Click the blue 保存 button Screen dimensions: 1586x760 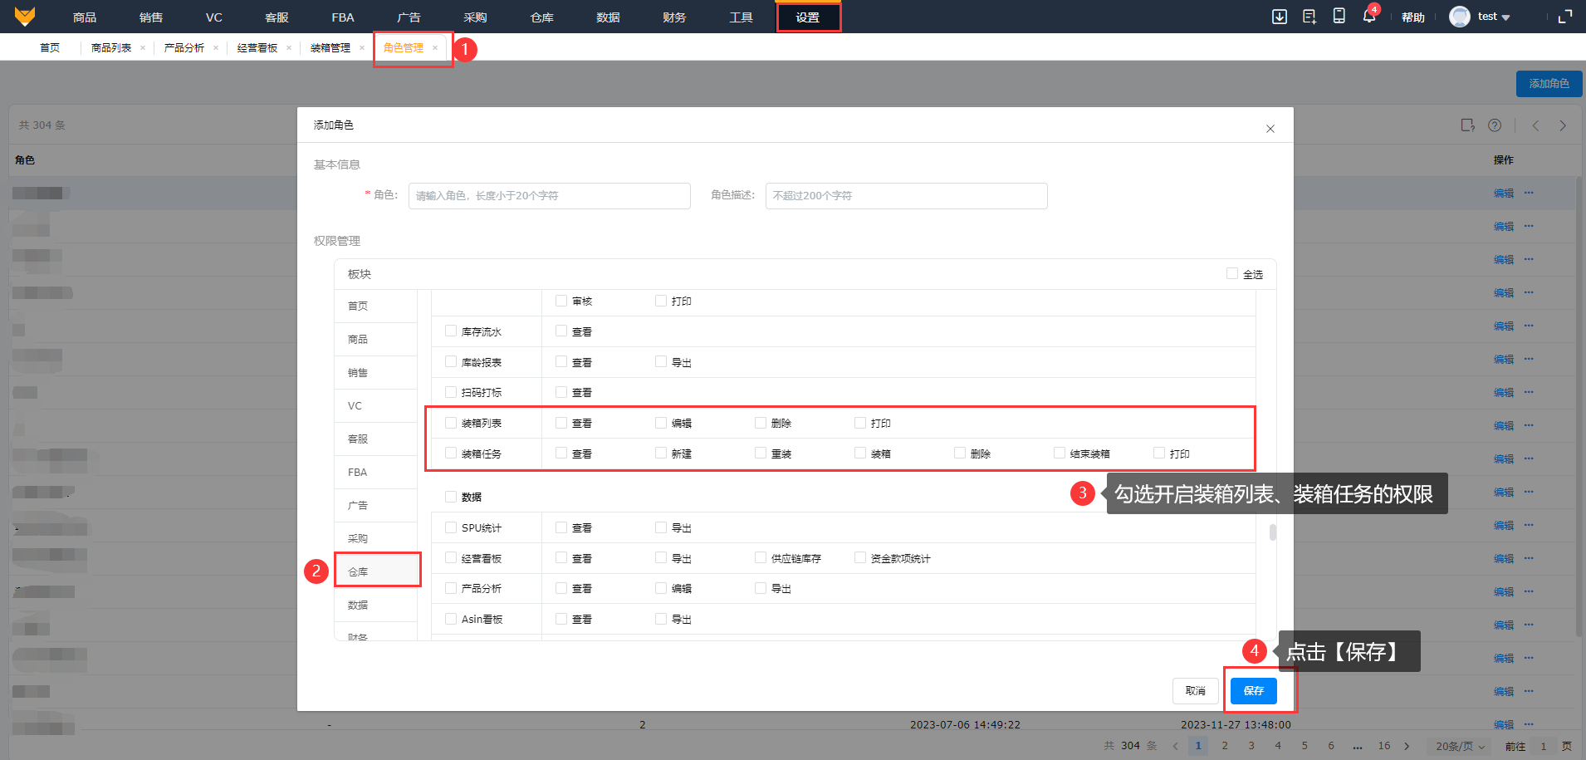[x=1254, y=691]
